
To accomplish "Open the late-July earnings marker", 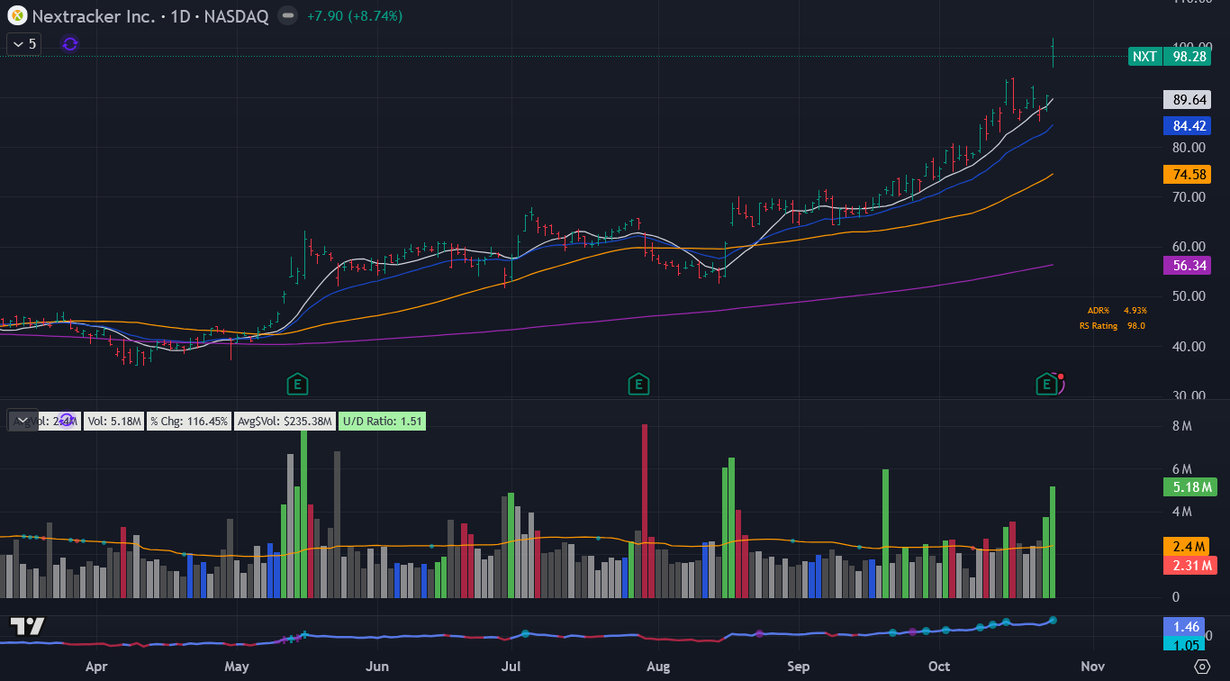I will click(638, 386).
